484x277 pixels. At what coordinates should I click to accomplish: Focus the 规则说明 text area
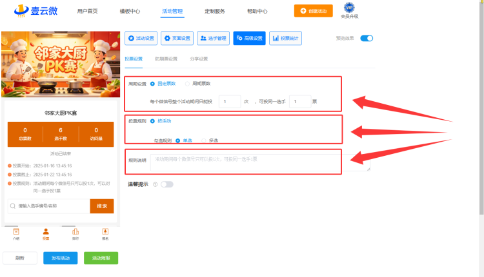(x=260, y=162)
